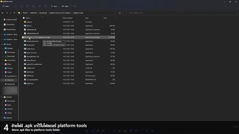The width and height of the screenshot is (239, 134).
Task: Go up one folder level
Action: click(x=14, y=13)
